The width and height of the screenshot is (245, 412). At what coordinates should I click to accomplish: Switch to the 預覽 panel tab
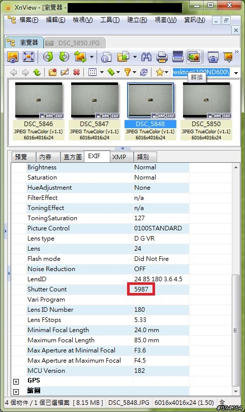23,157
